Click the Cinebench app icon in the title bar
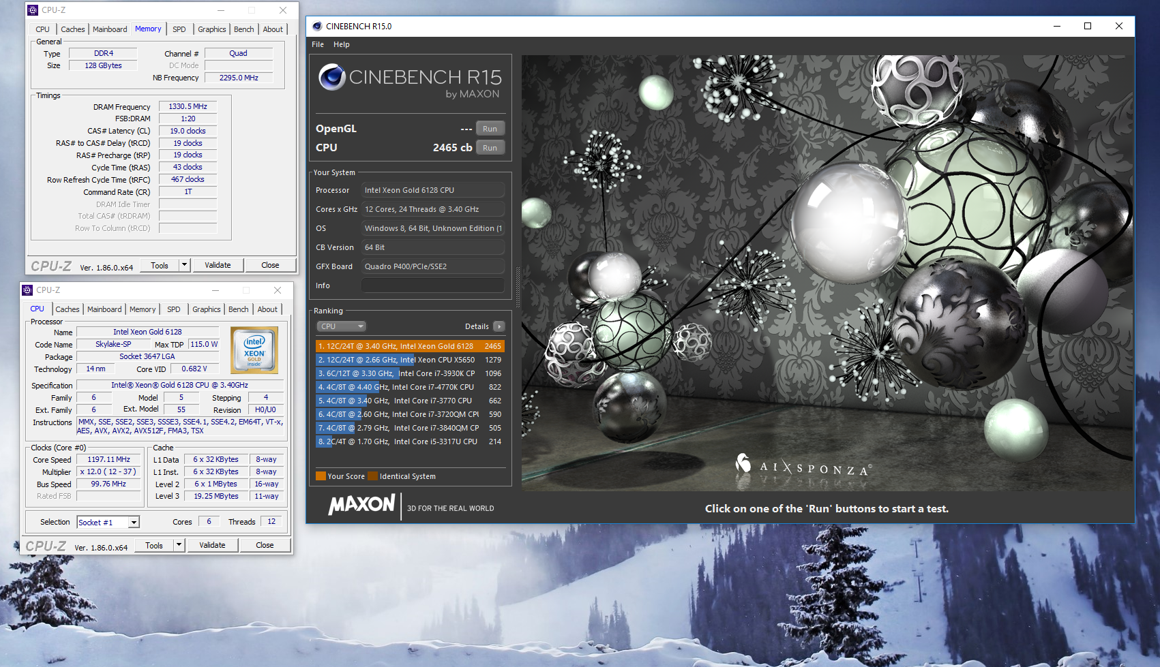The height and width of the screenshot is (667, 1160). [x=317, y=27]
